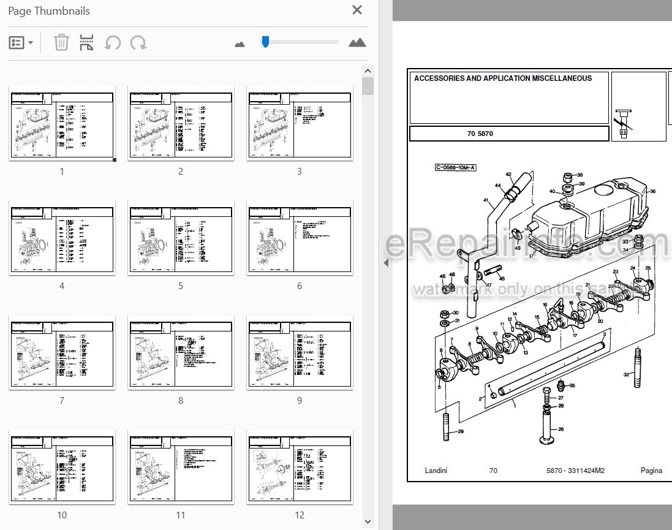Viewport: 672px width, 530px height.
Task: Click the injector symbol in page header
Action: click(624, 124)
